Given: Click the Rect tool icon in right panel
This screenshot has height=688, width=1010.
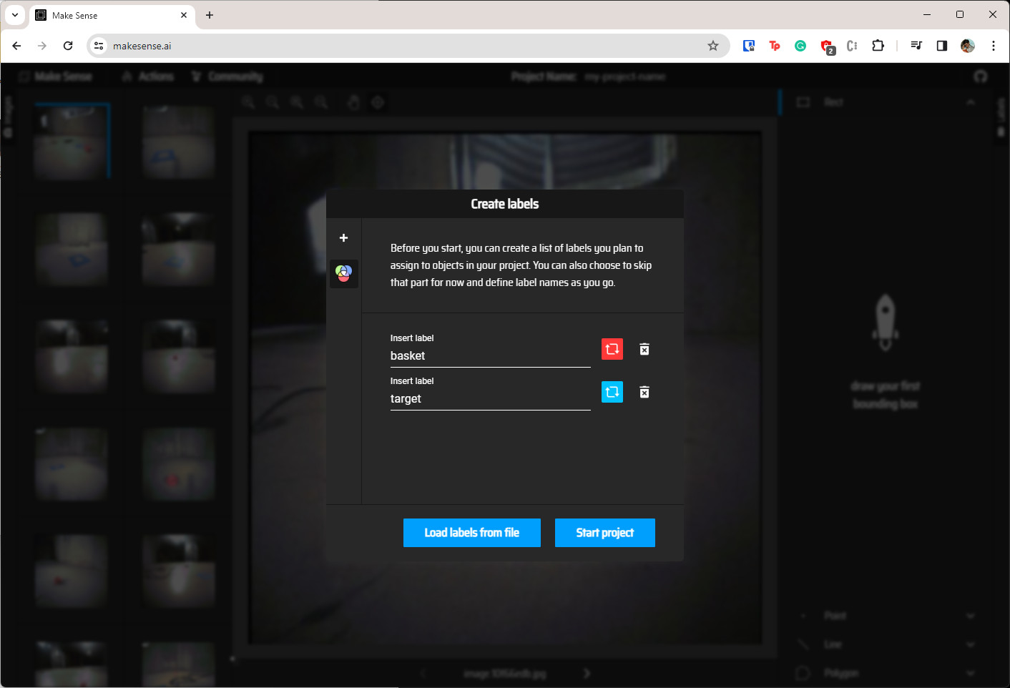Looking at the screenshot, I should [803, 102].
